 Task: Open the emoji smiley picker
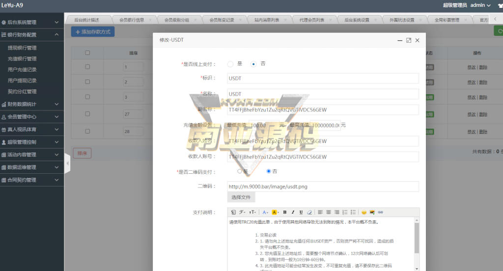364,212
